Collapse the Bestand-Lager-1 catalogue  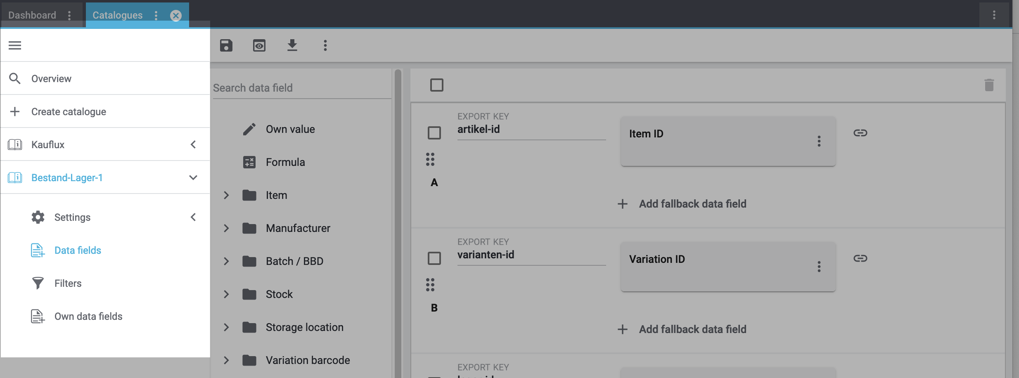tap(193, 178)
